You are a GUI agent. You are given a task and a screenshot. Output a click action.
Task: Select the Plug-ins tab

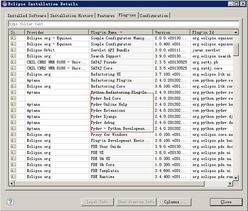tap(127, 15)
